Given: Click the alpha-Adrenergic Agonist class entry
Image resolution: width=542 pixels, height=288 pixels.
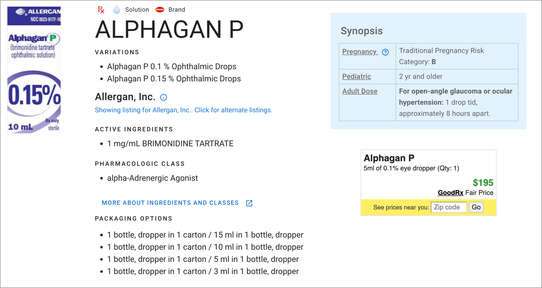Looking at the screenshot, I should click(x=152, y=178).
